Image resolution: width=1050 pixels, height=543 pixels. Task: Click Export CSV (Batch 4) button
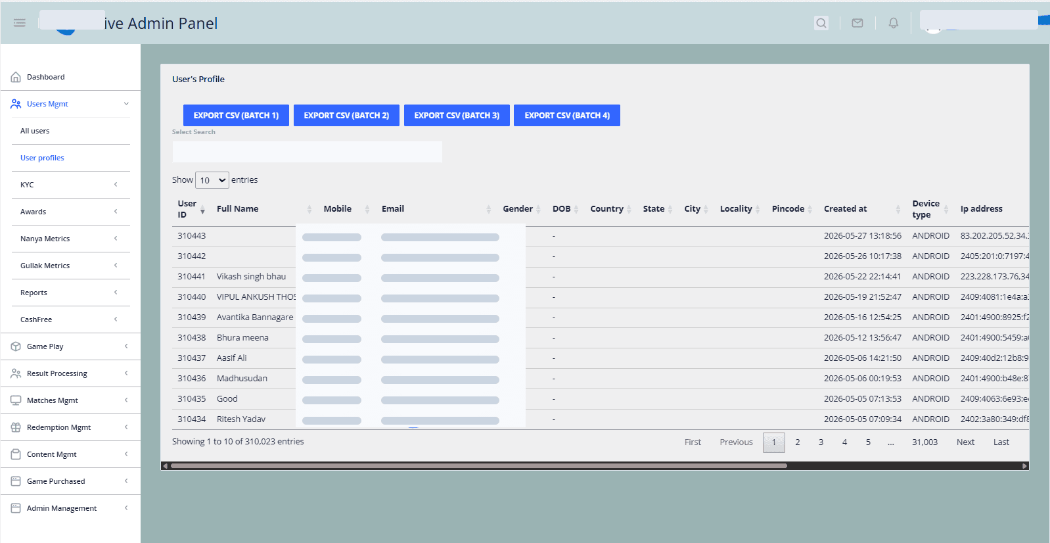pos(567,115)
